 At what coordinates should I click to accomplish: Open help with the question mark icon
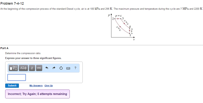75,68
